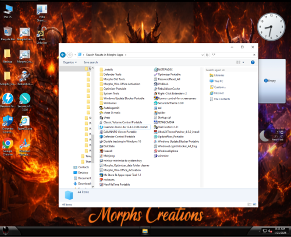Select Desktop in the navigation pane

coord(81,173)
